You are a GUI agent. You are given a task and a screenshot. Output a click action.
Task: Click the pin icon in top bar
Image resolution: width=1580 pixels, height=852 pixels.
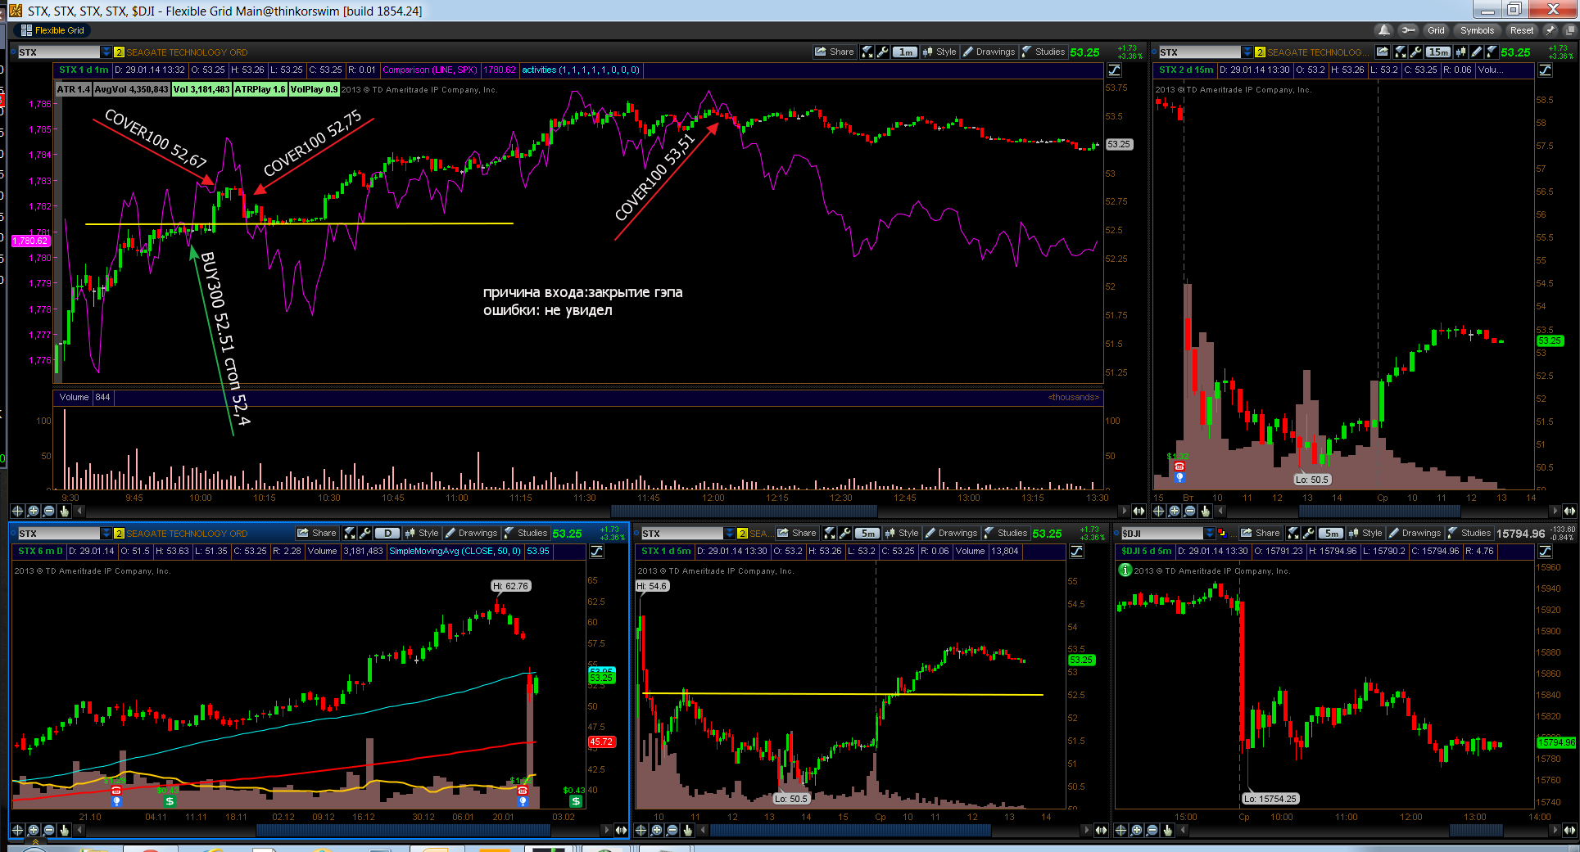1551,30
